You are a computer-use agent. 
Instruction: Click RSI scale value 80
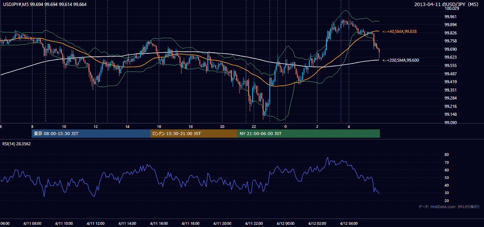447,155
